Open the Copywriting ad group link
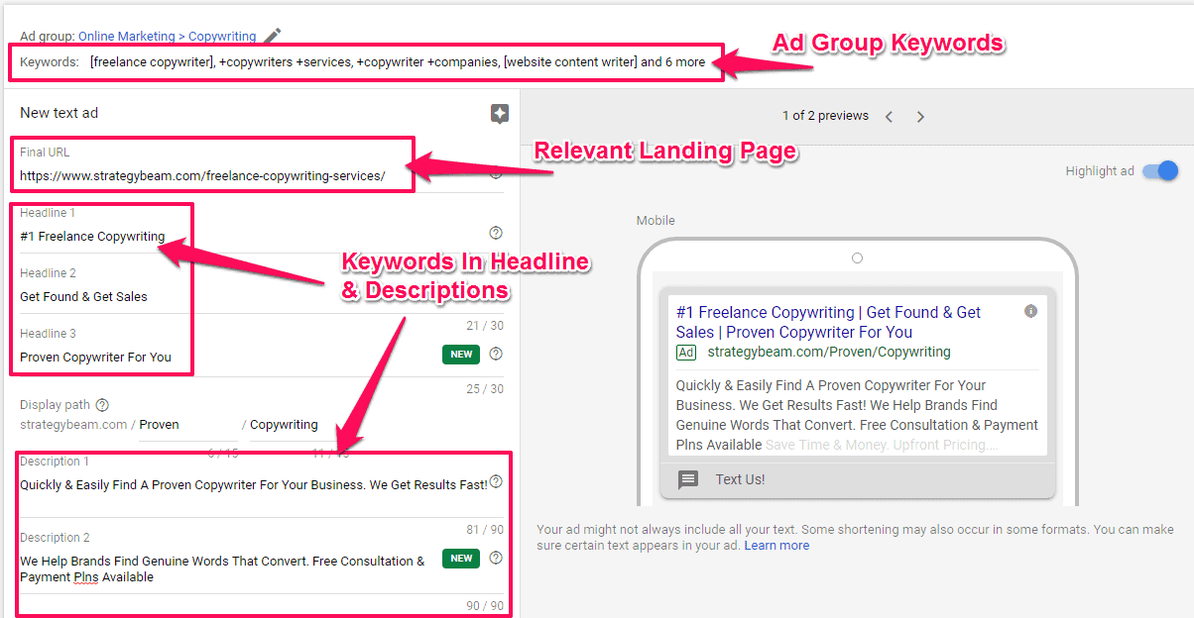 pyautogui.click(x=222, y=37)
